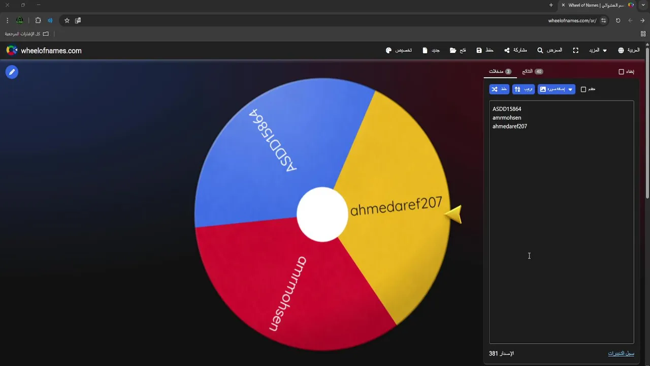This screenshot has height=366, width=650.
Task: Open the add image dropdown button
Action: click(557, 89)
